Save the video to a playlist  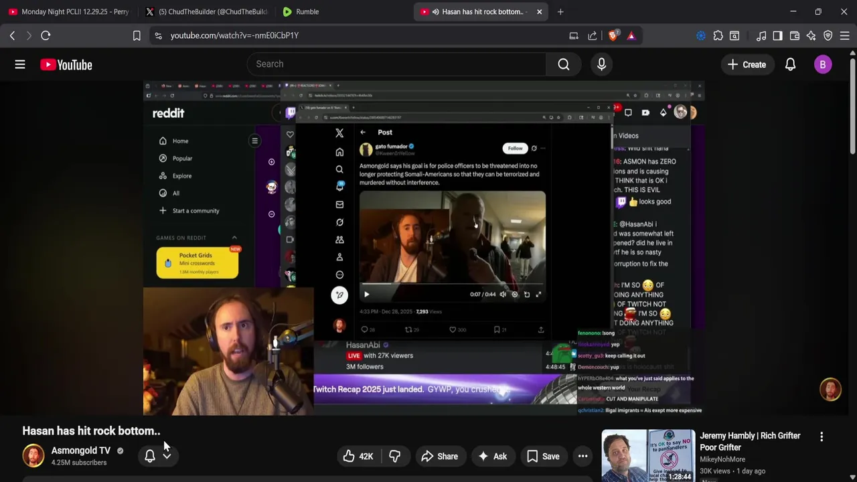543,457
